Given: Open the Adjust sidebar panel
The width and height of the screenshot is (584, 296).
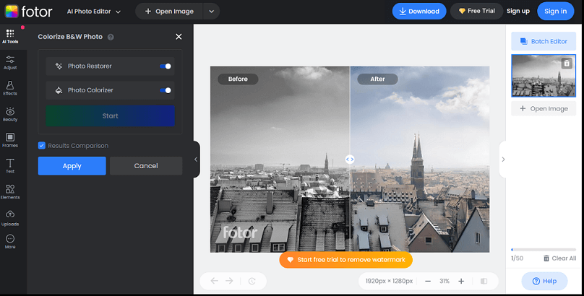Looking at the screenshot, I should point(10,63).
